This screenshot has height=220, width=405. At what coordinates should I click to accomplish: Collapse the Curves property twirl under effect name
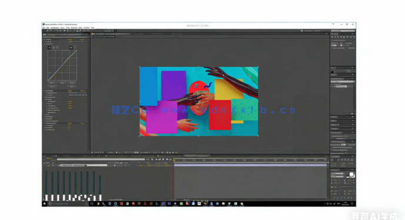(45, 44)
